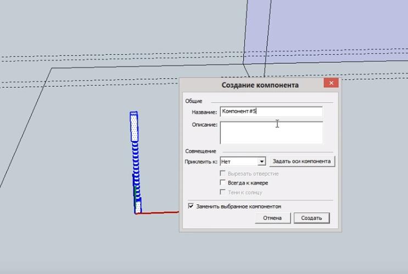Viewport: 408px width, 274px height.
Task: Click the red axis line
Action: [x=159, y=213]
